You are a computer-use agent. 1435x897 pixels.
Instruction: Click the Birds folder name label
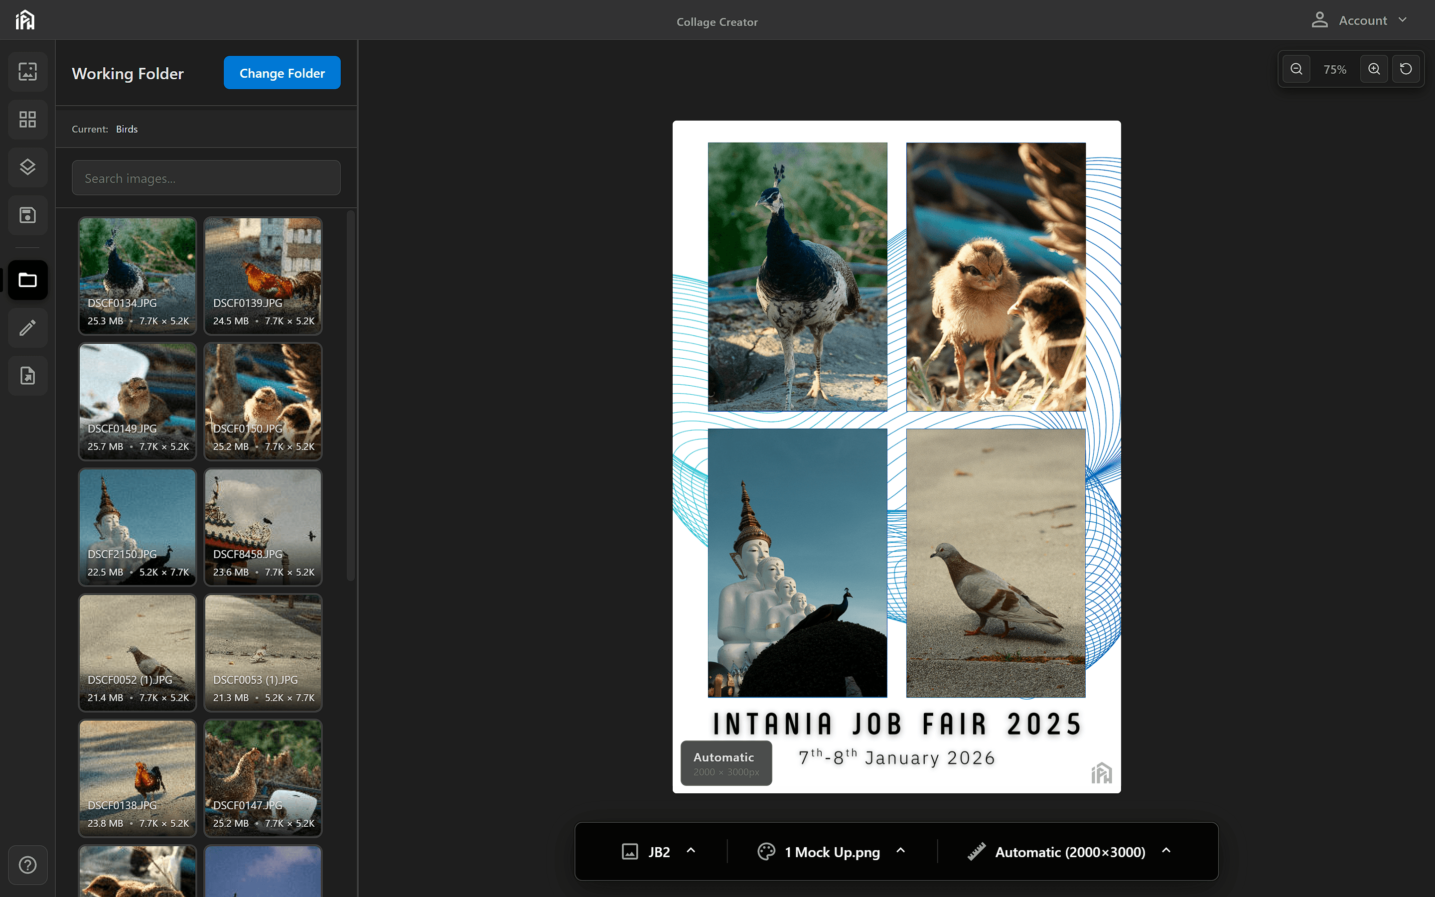point(127,129)
